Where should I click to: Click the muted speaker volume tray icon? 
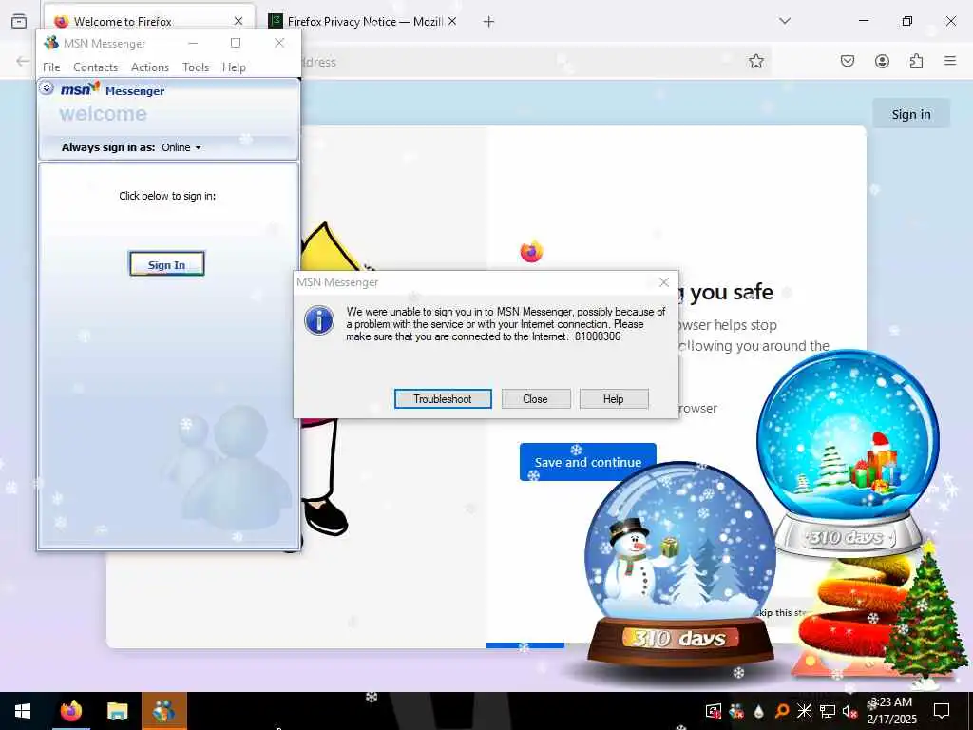click(x=849, y=711)
